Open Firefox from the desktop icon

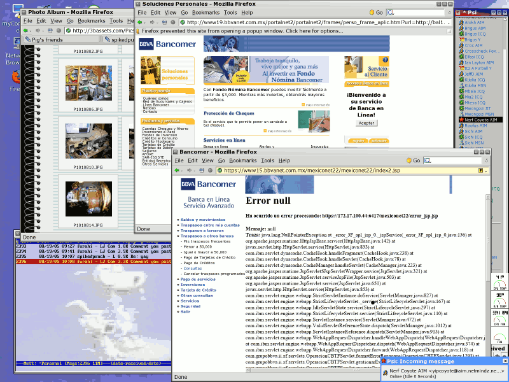tap(15, 76)
